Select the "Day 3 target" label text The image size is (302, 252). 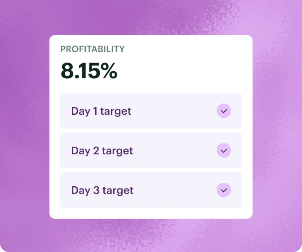click(x=102, y=190)
